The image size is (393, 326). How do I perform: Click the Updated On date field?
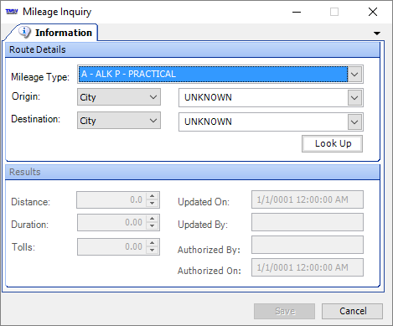(308, 199)
